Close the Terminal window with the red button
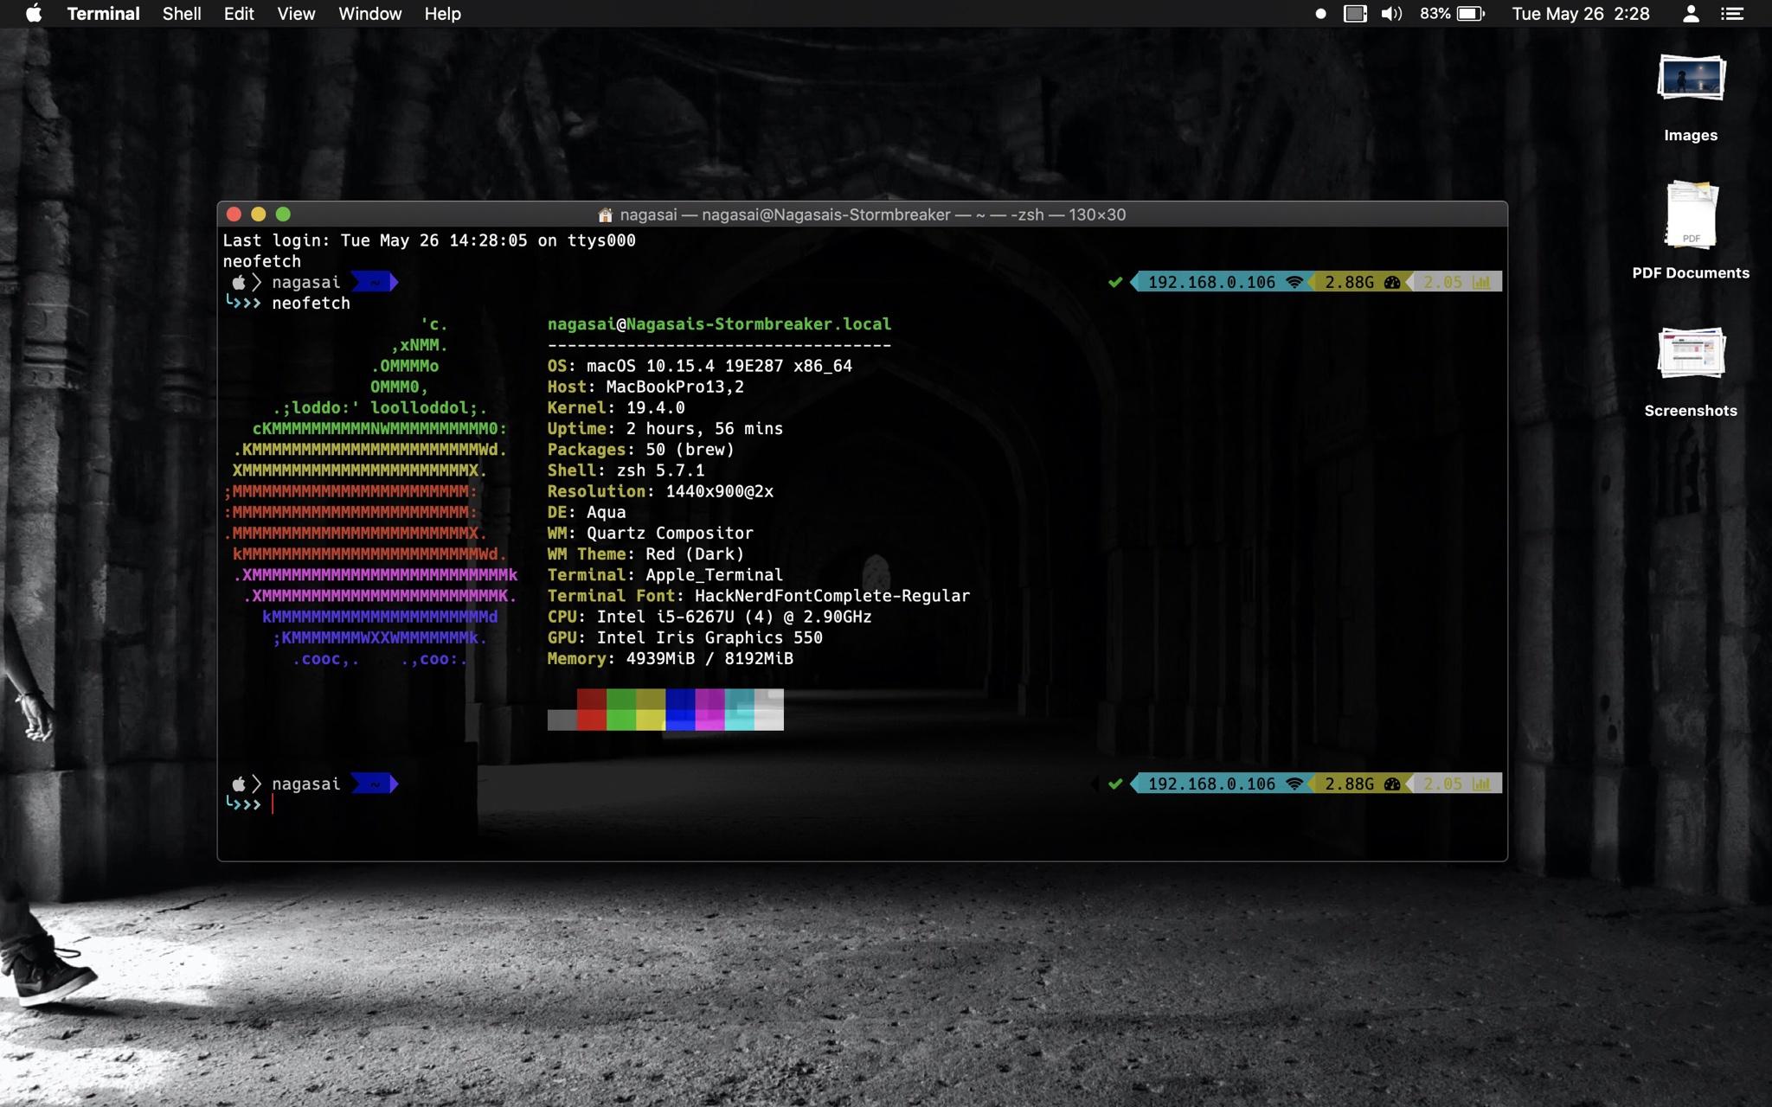Image resolution: width=1772 pixels, height=1107 pixels. click(x=234, y=214)
